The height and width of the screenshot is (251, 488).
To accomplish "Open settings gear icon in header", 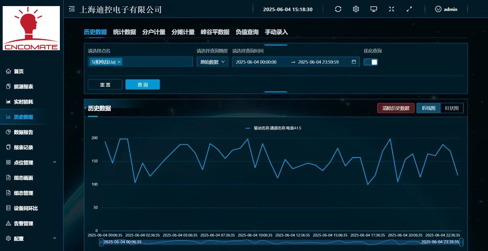I will (356, 9).
